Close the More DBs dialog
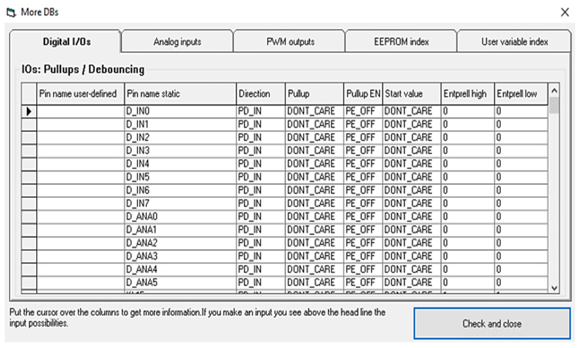This screenshot has width=579, height=348. (565, 12)
